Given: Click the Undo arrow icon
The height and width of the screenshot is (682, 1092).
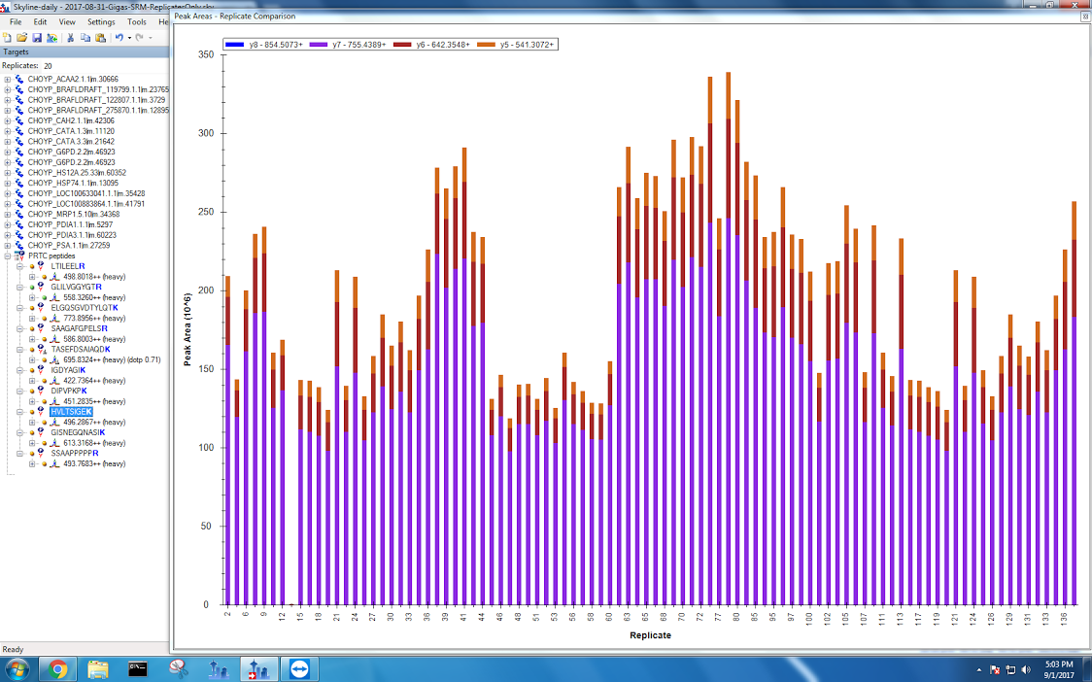Looking at the screenshot, I should click(119, 37).
